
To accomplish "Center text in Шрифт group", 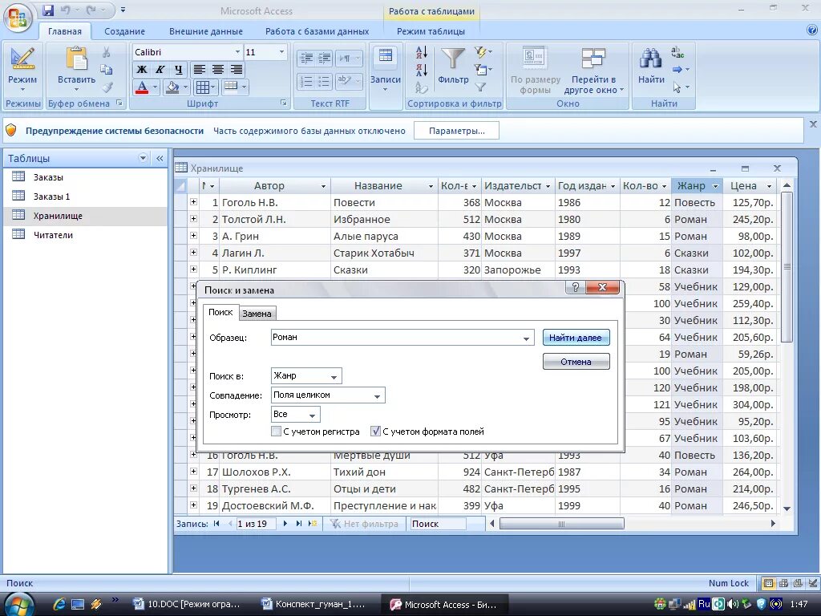I will tap(217, 69).
